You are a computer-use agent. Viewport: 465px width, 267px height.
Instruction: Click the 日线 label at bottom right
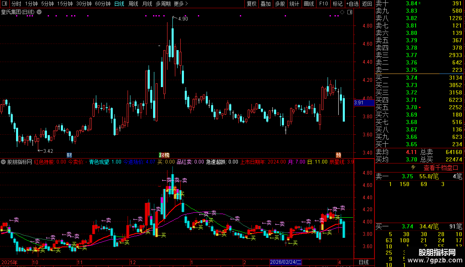coord(364,262)
